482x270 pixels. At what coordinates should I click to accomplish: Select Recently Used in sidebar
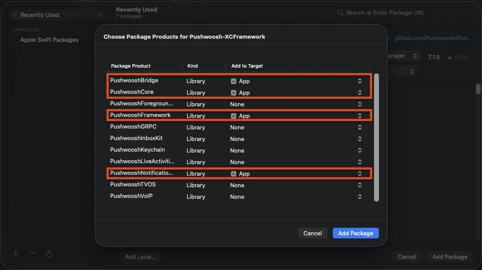coord(57,15)
